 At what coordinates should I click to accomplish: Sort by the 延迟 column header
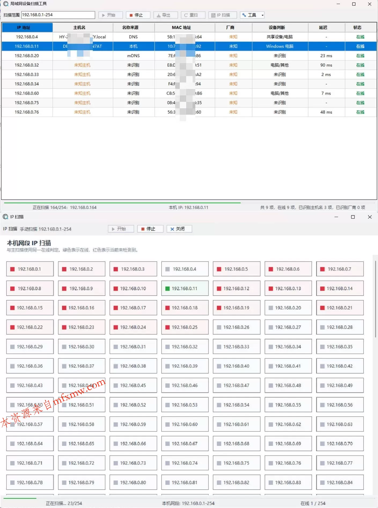326,27
